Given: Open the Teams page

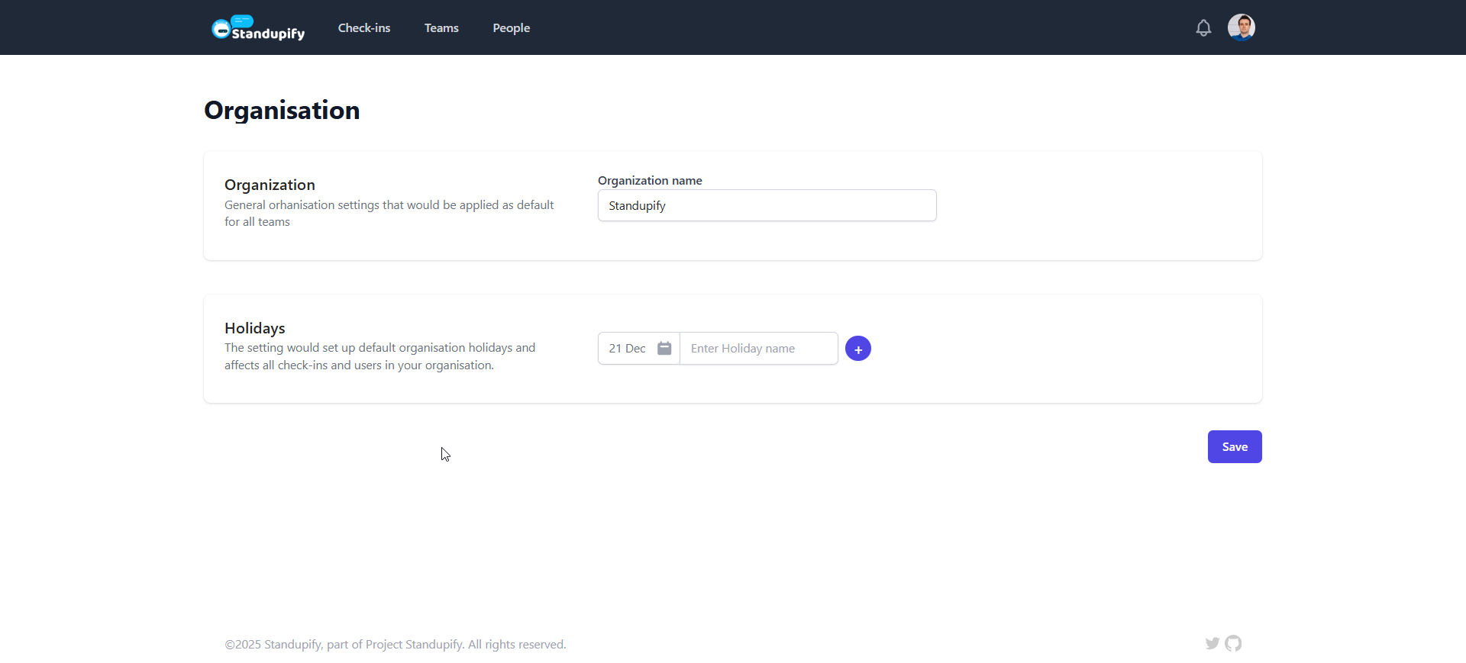Looking at the screenshot, I should [441, 28].
